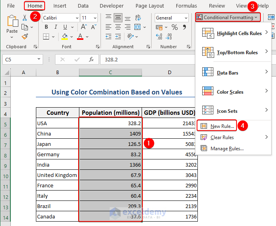Toggle Bold formatting
276x226 pixels.
coord(46,27)
